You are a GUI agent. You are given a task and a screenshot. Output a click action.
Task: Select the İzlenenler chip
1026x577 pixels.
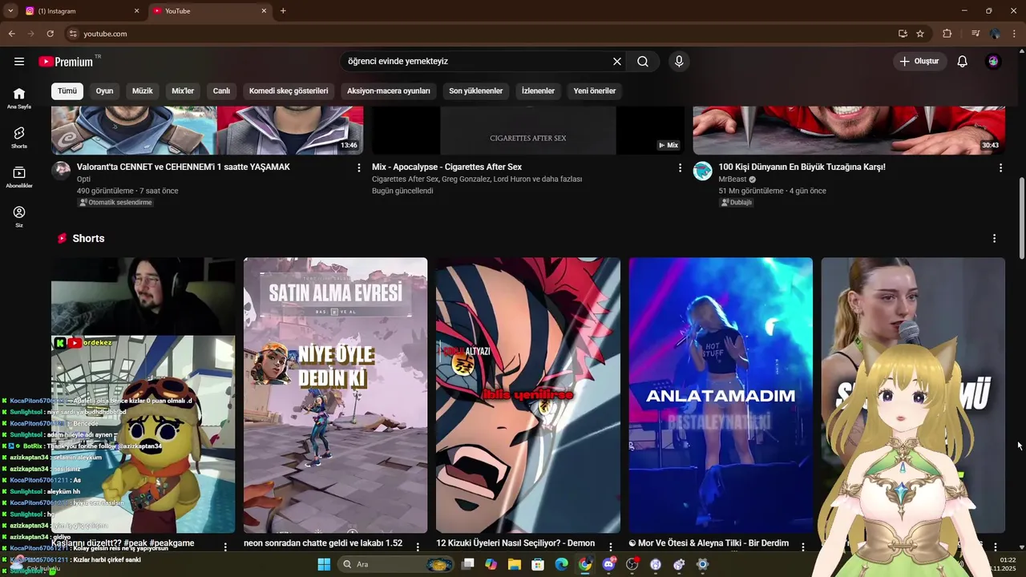(x=538, y=91)
